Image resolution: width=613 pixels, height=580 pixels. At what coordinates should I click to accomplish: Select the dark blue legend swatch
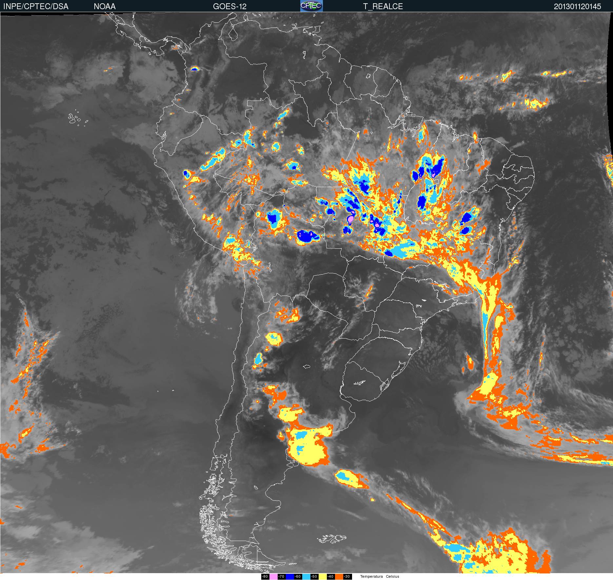click(290, 577)
